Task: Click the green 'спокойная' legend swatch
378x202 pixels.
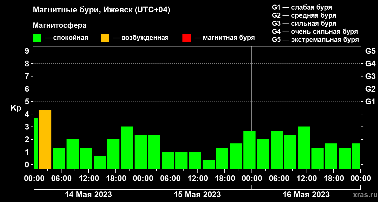Action: [x=37, y=38]
